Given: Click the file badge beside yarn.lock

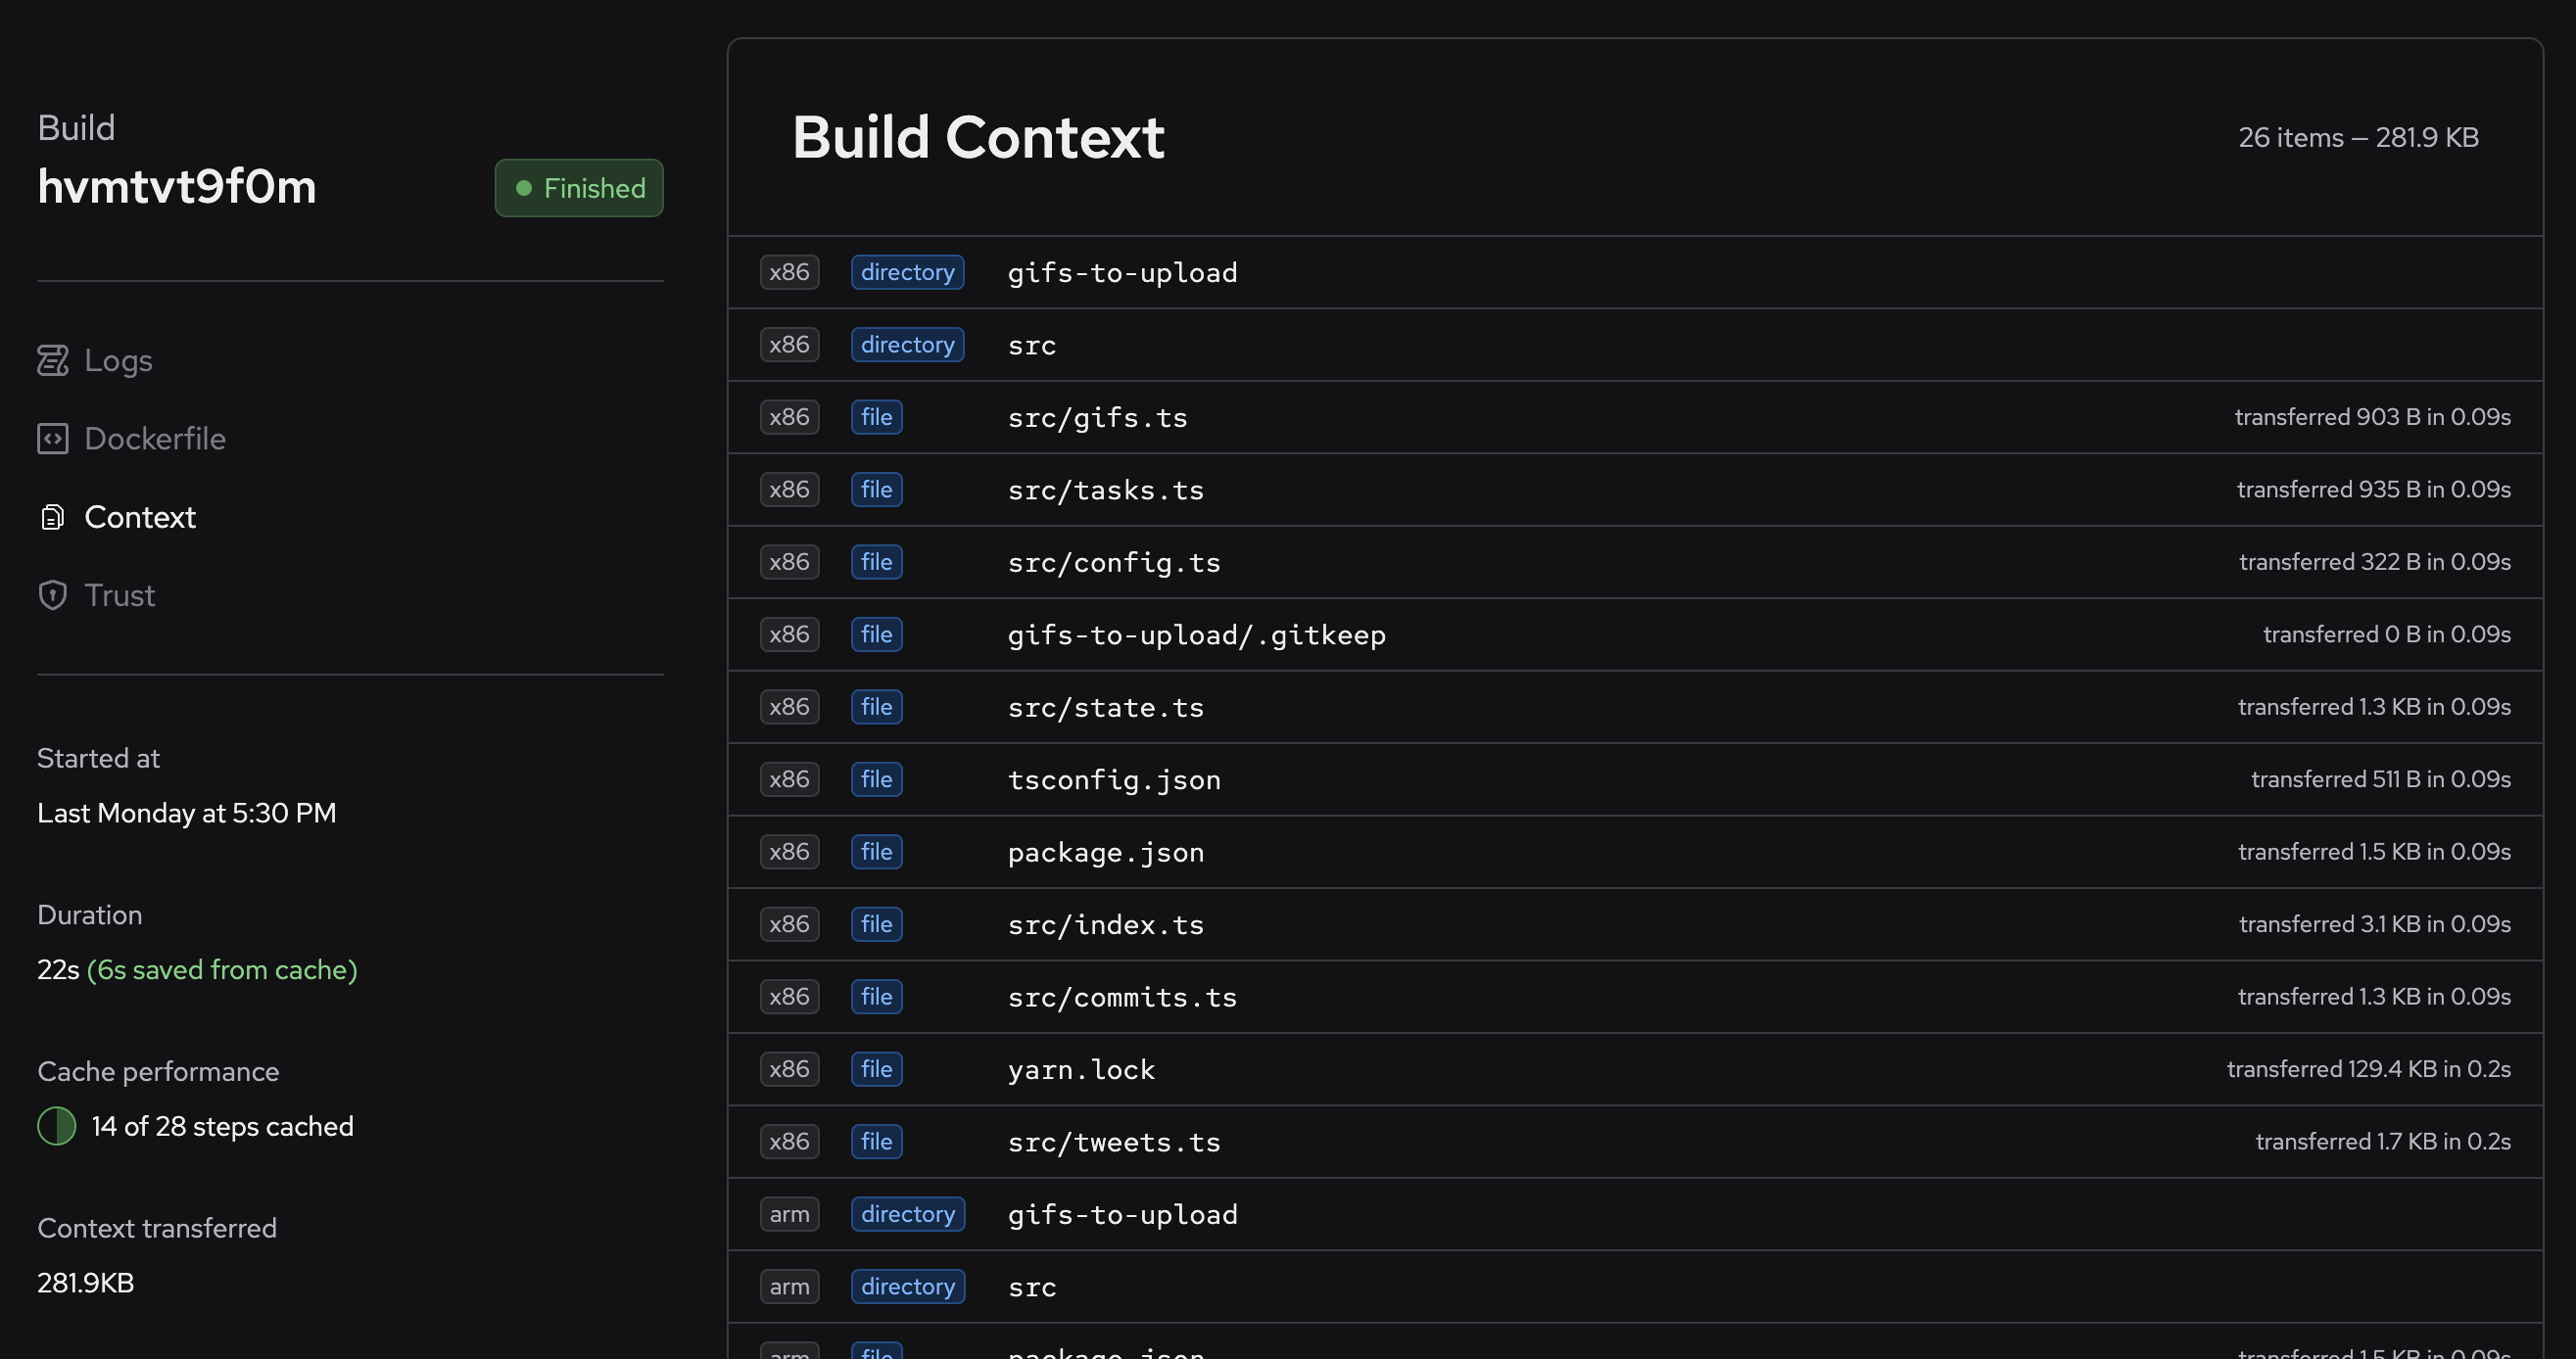Looking at the screenshot, I should (x=876, y=1069).
